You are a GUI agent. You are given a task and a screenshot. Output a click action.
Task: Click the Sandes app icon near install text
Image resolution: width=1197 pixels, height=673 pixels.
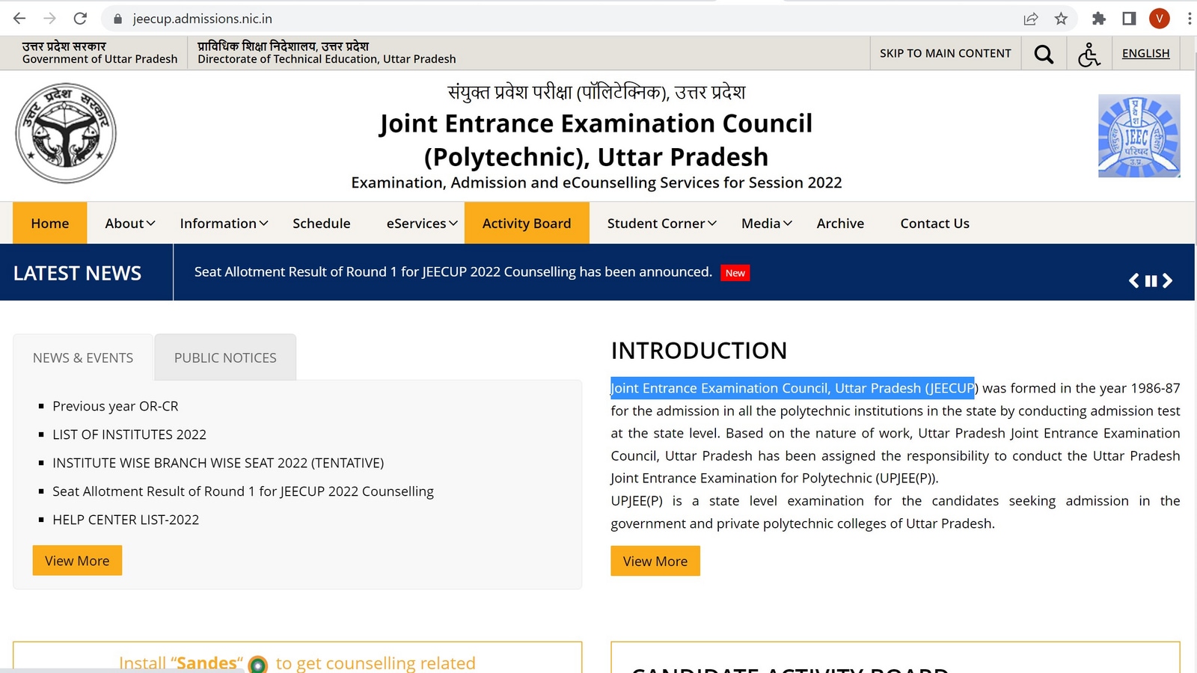[x=259, y=663]
